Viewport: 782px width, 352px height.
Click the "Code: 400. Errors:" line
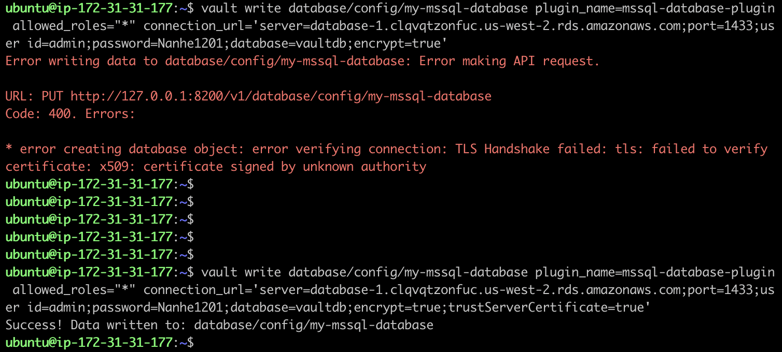coord(71,114)
